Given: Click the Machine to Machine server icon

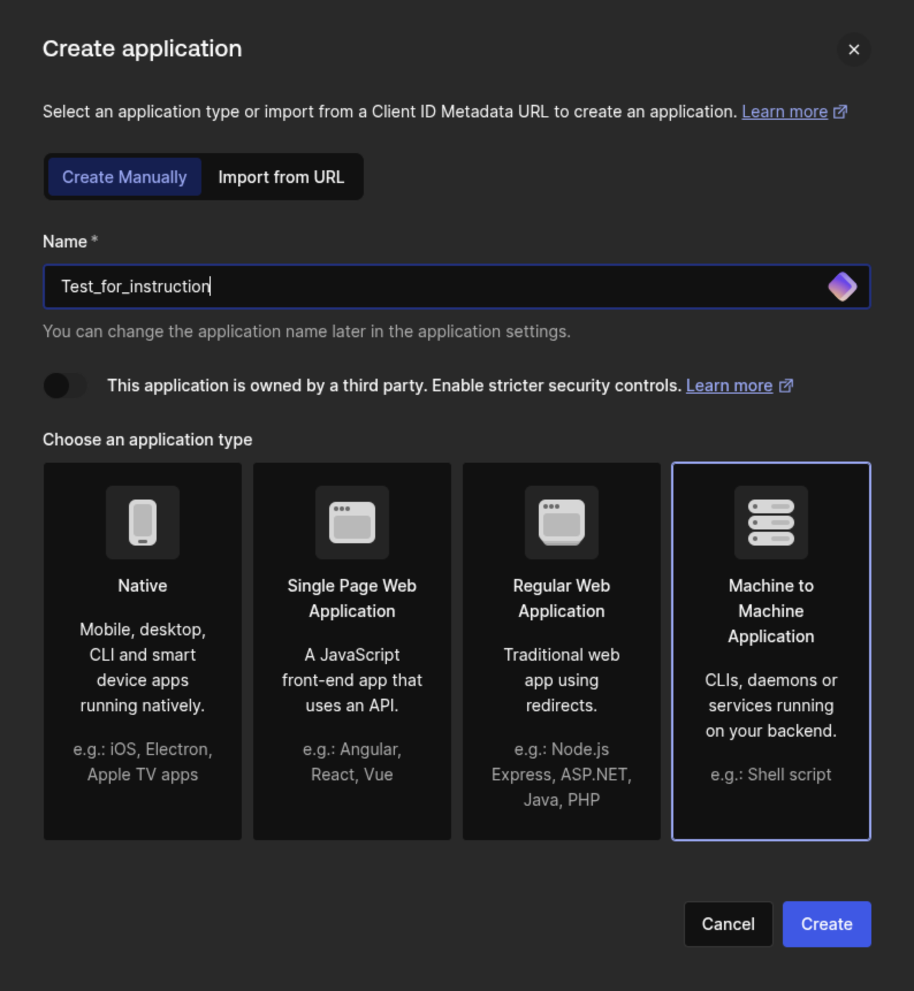Looking at the screenshot, I should click(x=771, y=523).
